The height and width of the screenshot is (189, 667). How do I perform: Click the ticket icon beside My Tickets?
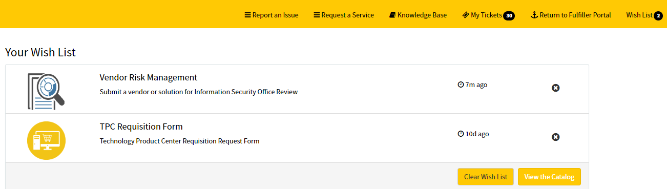tap(466, 15)
